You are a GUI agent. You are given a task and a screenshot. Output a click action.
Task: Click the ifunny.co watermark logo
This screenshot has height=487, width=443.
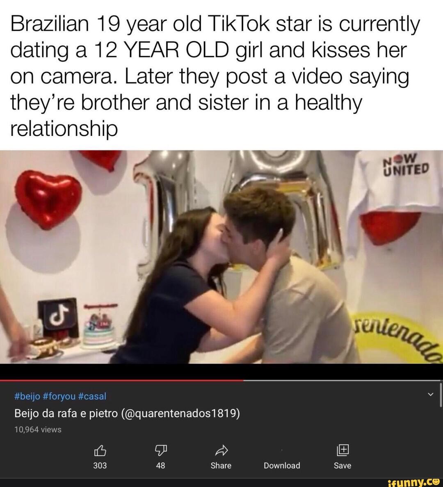[415, 482]
